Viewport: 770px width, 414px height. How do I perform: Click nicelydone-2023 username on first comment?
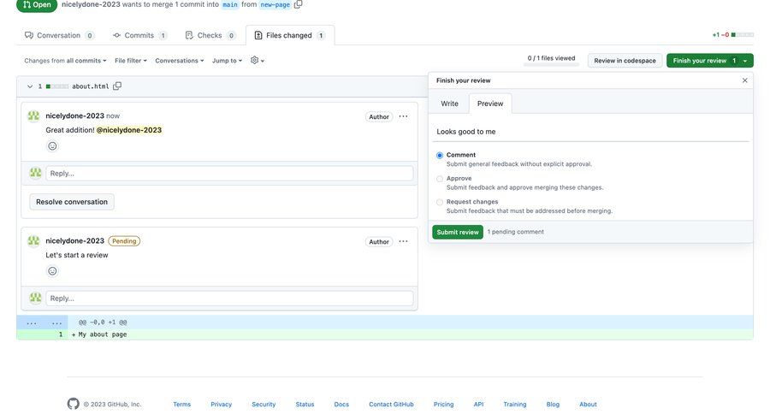pyautogui.click(x=74, y=115)
